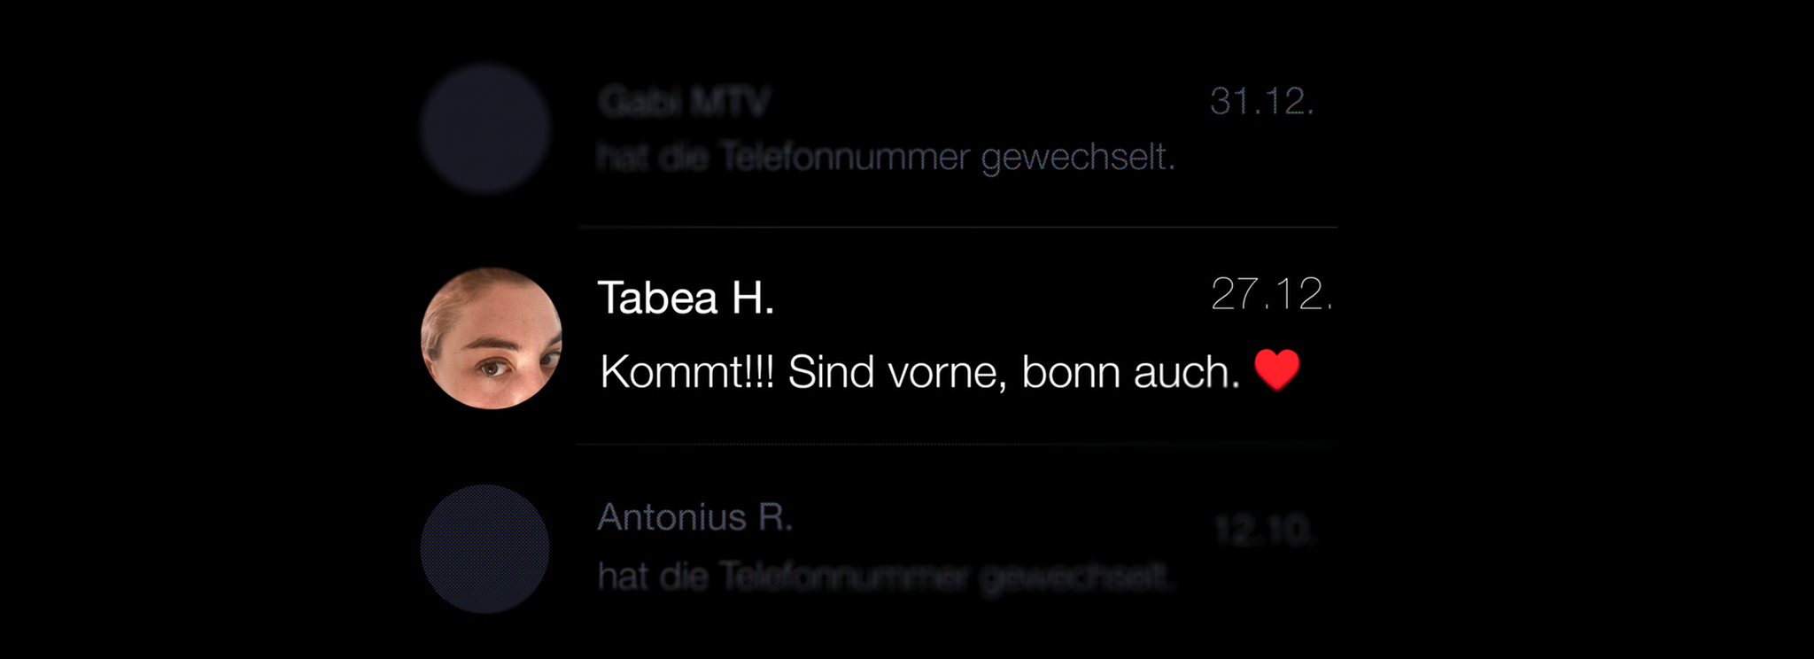Screen dimensions: 1814x659
Task: Click the blurred 12.10. date stamp
Action: (x=1266, y=531)
